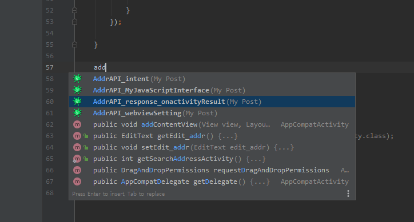Choose AddrAPI_MyJavaScriptInterface completion entry

tap(212, 90)
